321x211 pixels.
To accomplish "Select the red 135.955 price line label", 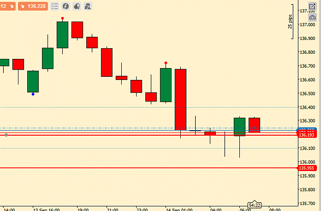I will 307,168.
